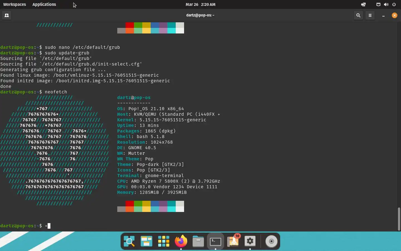Open the volume speaker icon
The image size is (401, 251).
click(x=386, y=4)
